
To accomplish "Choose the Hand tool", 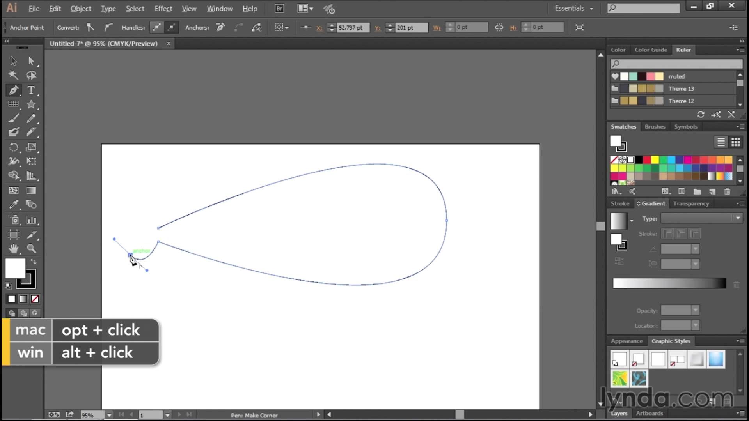I will (14, 248).
